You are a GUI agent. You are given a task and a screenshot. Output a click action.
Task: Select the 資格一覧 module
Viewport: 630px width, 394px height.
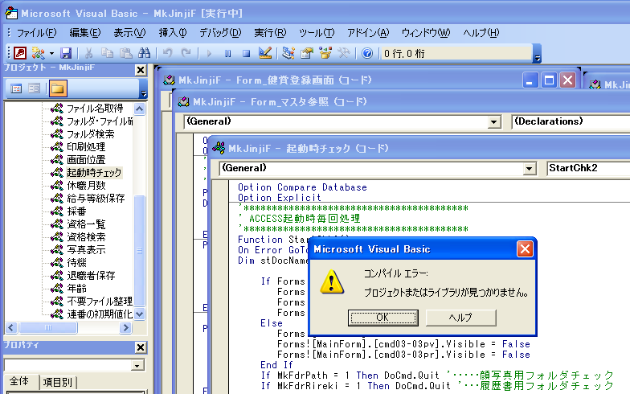(86, 224)
